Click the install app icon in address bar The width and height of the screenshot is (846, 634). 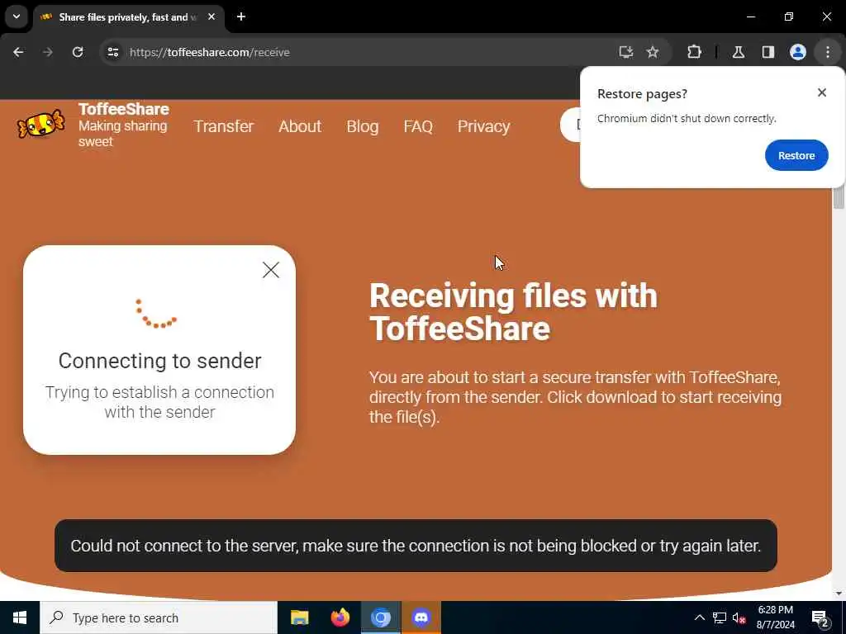(x=626, y=52)
